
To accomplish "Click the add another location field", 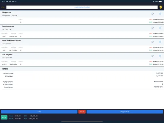I will [x=82, y=7].
